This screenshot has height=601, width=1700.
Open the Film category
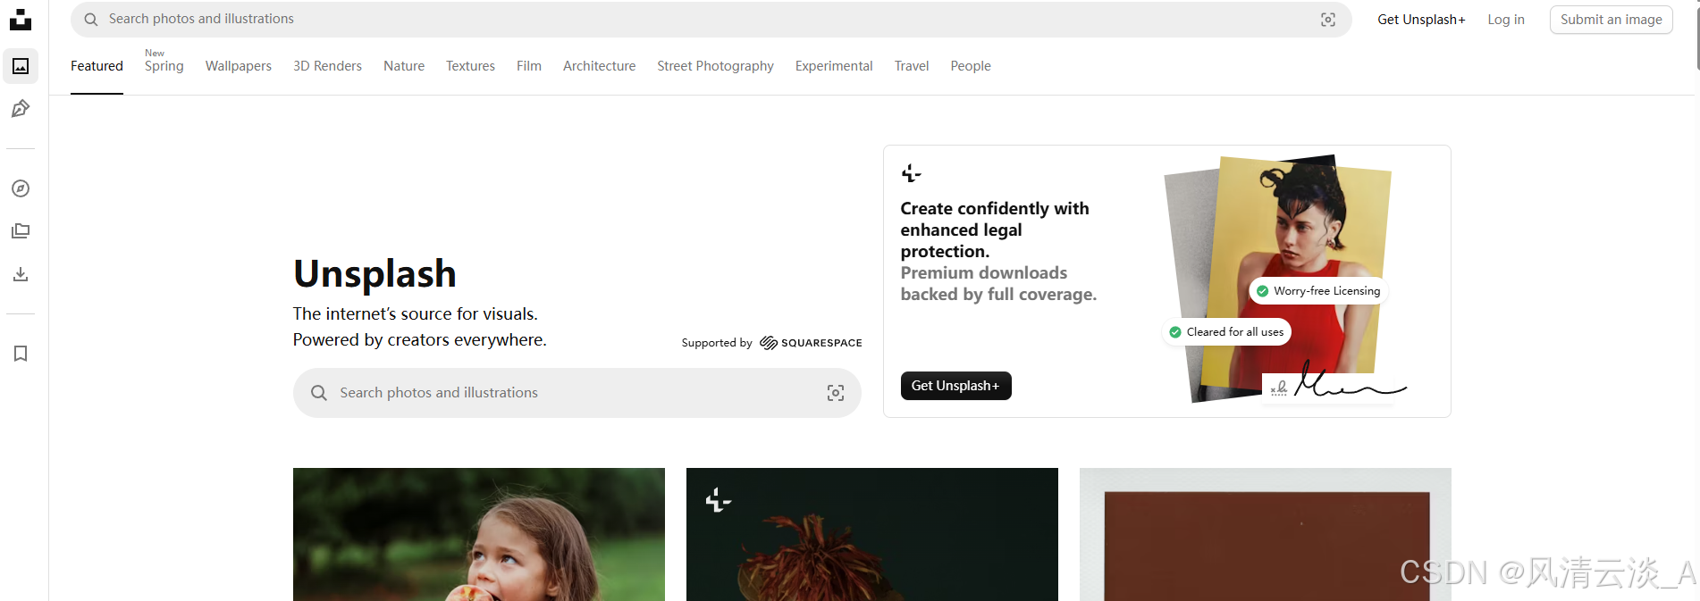[529, 66]
